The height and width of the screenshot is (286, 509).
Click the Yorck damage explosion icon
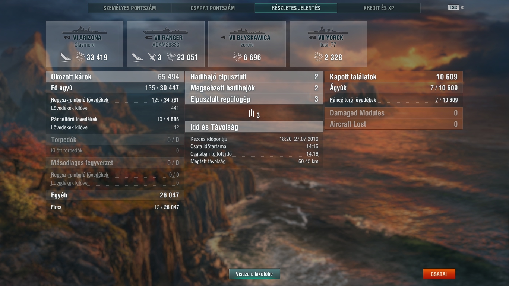319,57
